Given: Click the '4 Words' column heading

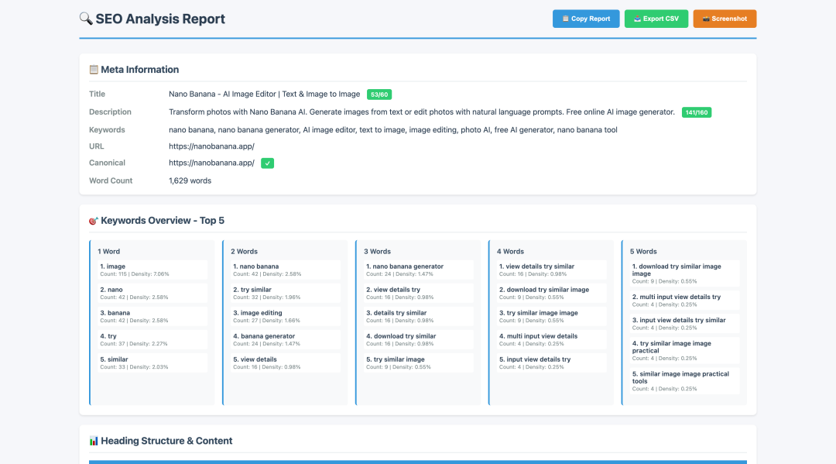Looking at the screenshot, I should click(510, 251).
